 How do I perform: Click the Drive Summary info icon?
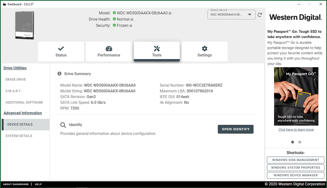coord(59,73)
